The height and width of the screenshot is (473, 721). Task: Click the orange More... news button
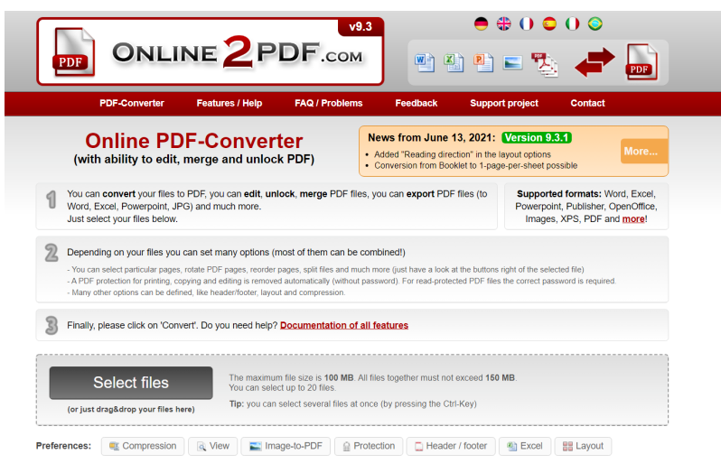coord(643,151)
